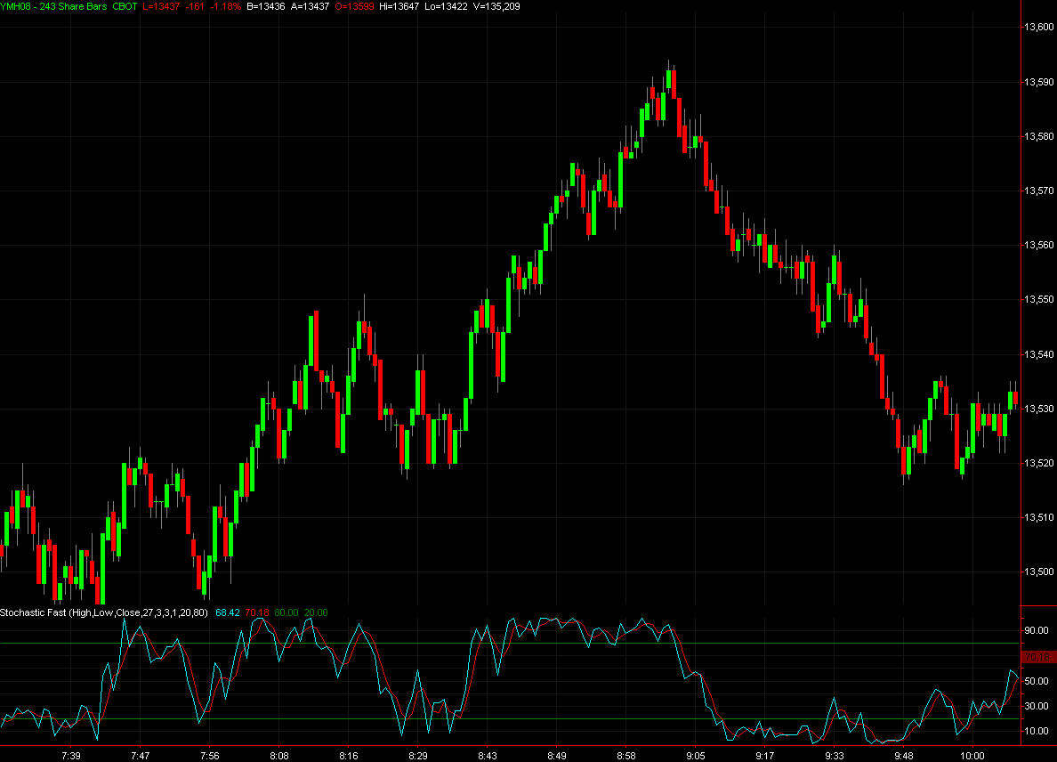The image size is (1057, 762).
Task: Click the 8:58 time axis label
Action: [x=626, y=756]
